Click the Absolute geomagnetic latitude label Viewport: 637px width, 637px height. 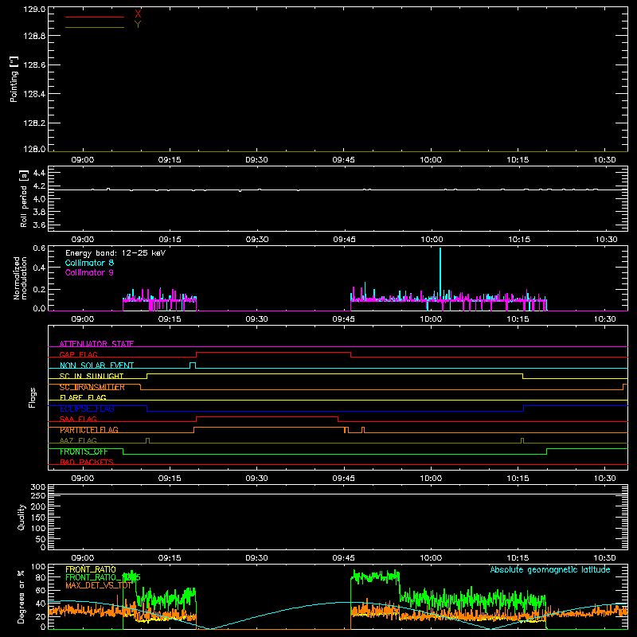(550, 569)
